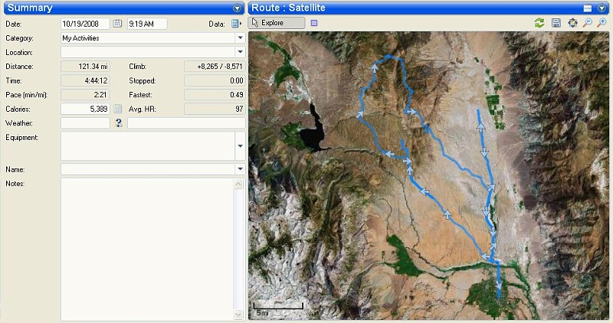Click the green refresh map icon
This screenshot has width=613, height=323.
539,23
